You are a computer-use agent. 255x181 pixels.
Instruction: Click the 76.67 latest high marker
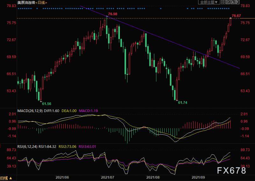[236, 16]
